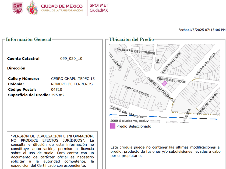
Task: Click the S/N street label on map
Action: pyautogui.click(x=157, y=61)
